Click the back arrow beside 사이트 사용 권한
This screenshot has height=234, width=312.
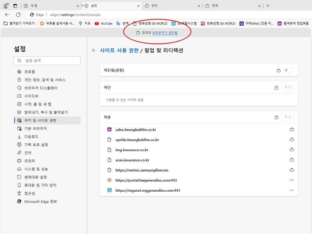pos(94,50)
